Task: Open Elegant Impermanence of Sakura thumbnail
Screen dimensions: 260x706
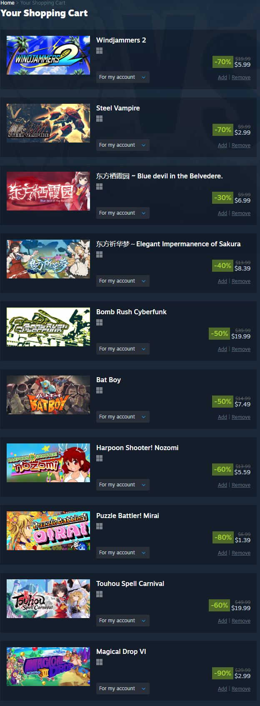Action: [48, 259]
